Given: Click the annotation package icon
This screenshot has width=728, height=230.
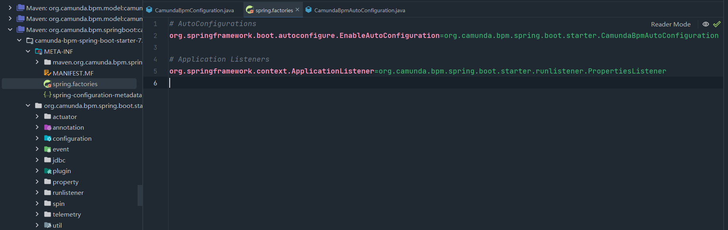Looking at the screenshot, I should 48,127.
